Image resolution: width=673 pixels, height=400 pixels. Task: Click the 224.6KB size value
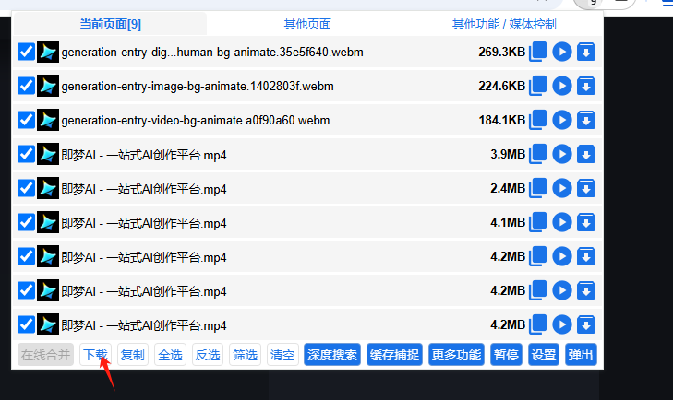point(501,86)
